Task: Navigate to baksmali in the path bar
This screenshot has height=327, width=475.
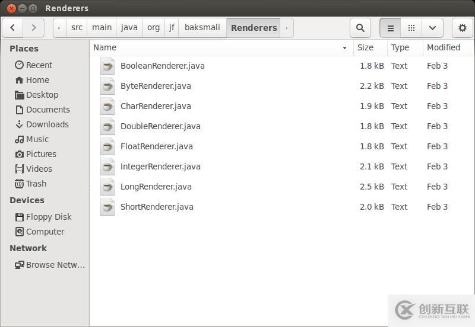Action: (x=202, y=28)
